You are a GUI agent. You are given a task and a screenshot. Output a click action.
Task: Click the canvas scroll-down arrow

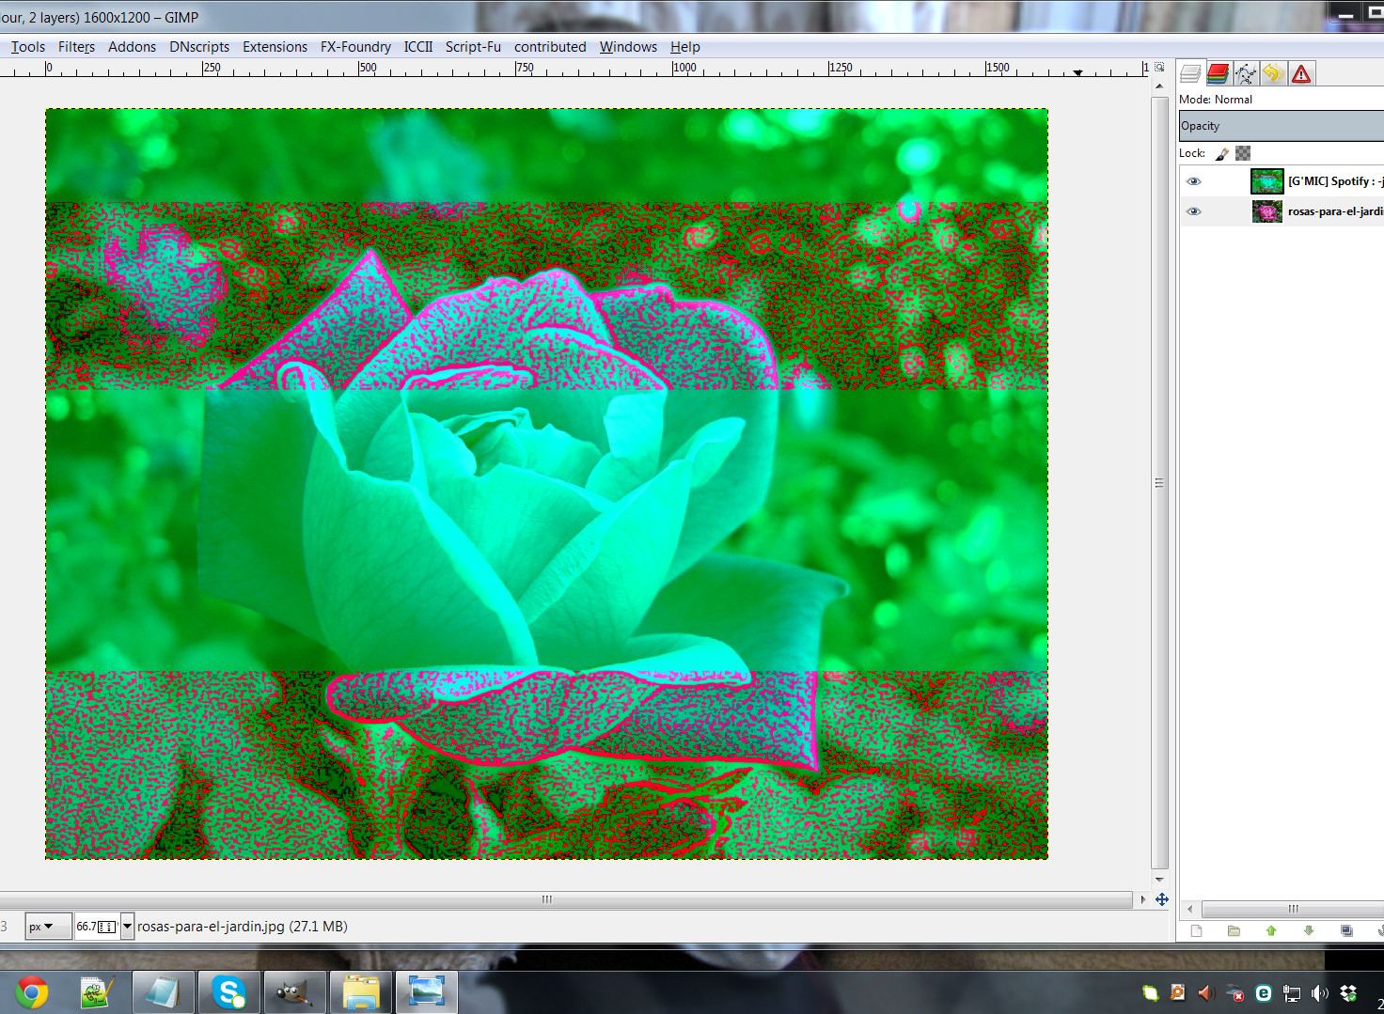1159,880
